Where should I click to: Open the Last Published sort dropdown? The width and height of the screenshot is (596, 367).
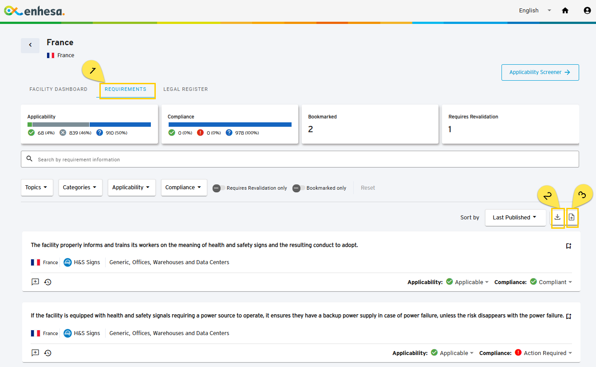click(x=515, y=218)
